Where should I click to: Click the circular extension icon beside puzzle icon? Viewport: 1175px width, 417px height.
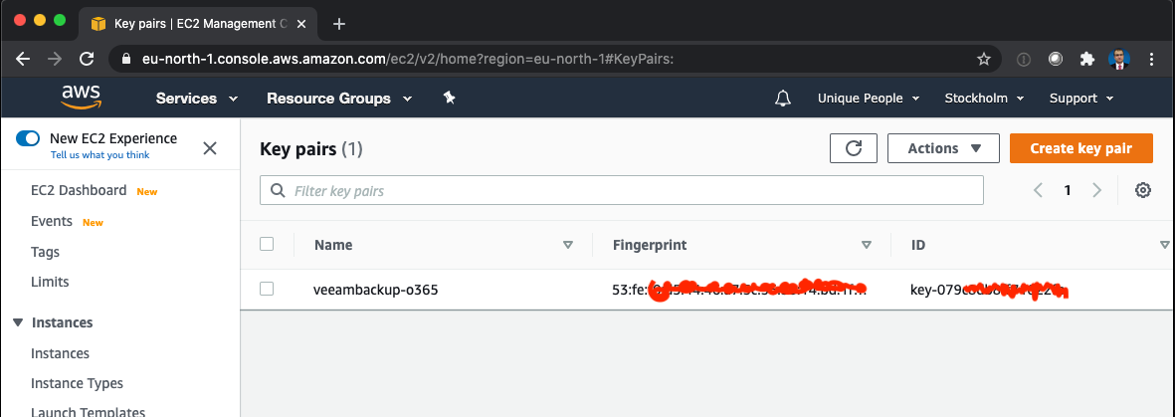pos(1055,59)
